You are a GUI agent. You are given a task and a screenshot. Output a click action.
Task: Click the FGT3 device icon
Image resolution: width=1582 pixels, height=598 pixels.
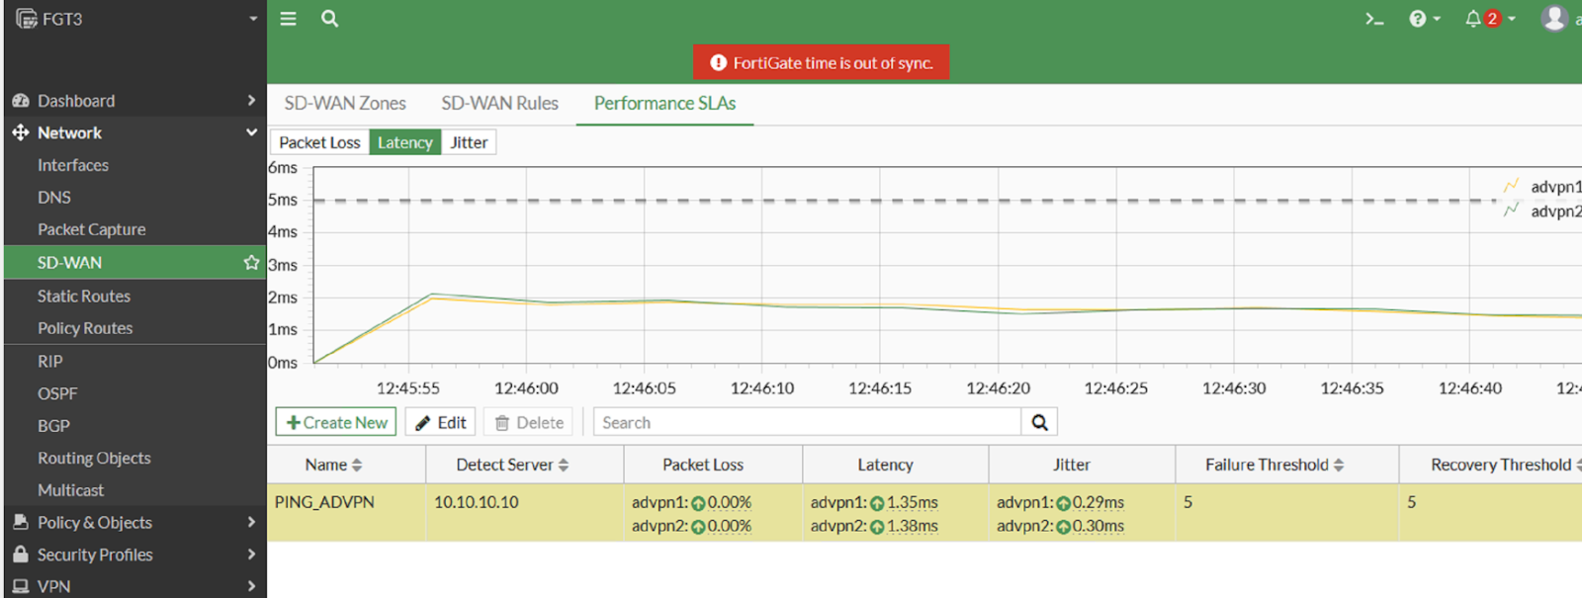(x=27, y=19)
